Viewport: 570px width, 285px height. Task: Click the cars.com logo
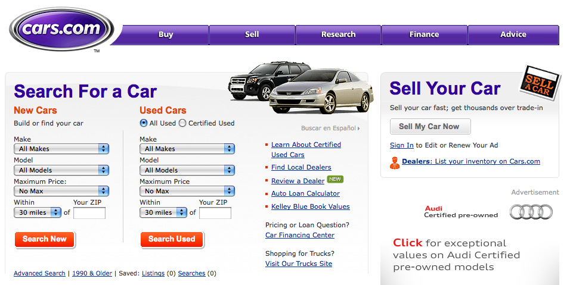coord(61,29)
